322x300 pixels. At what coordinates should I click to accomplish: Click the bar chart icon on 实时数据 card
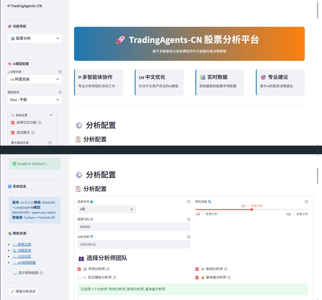(x=203, y=77)
